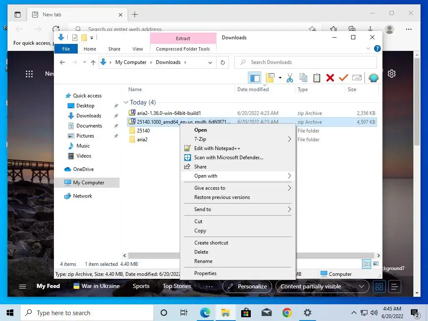Open Edge page settings gear

[x=392, y=74]
